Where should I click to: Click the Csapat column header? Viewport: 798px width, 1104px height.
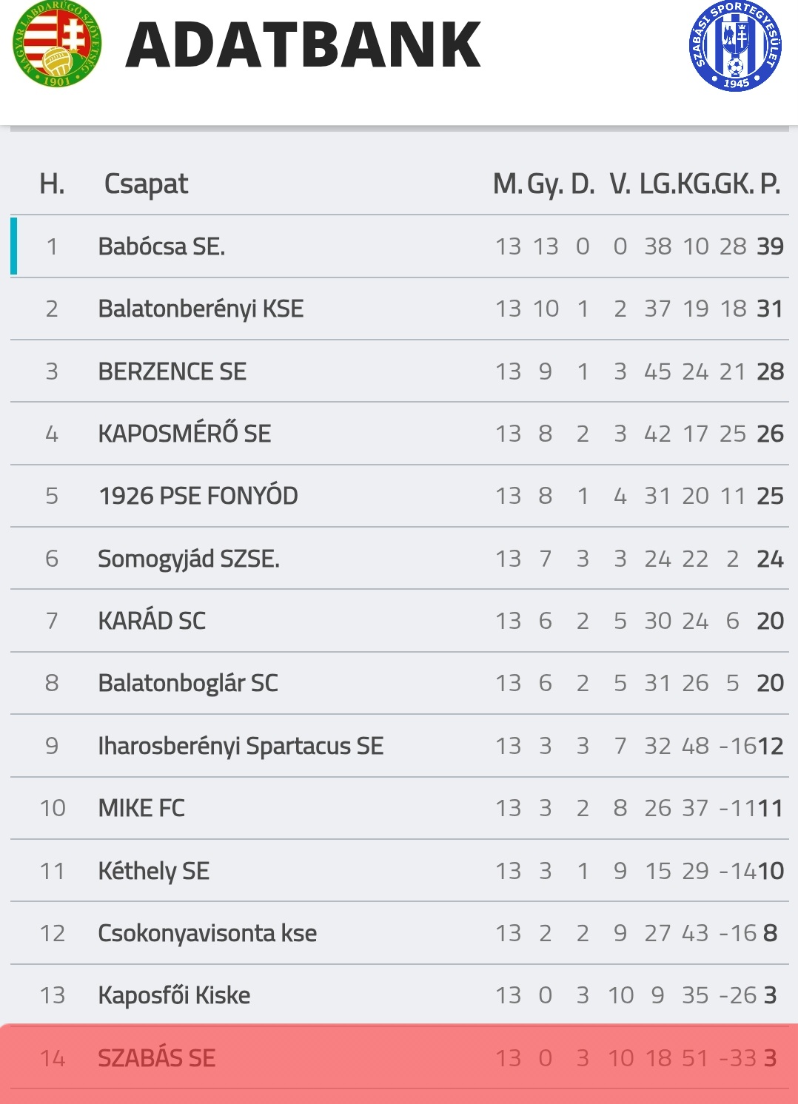(146, 184)
